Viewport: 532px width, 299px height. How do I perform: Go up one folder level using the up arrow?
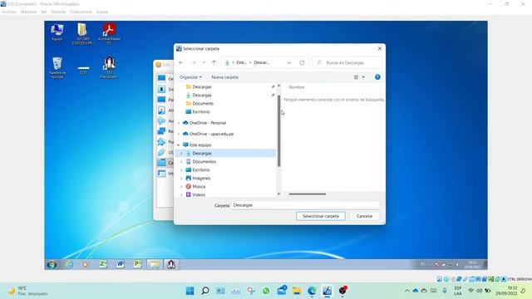point(214,63)
